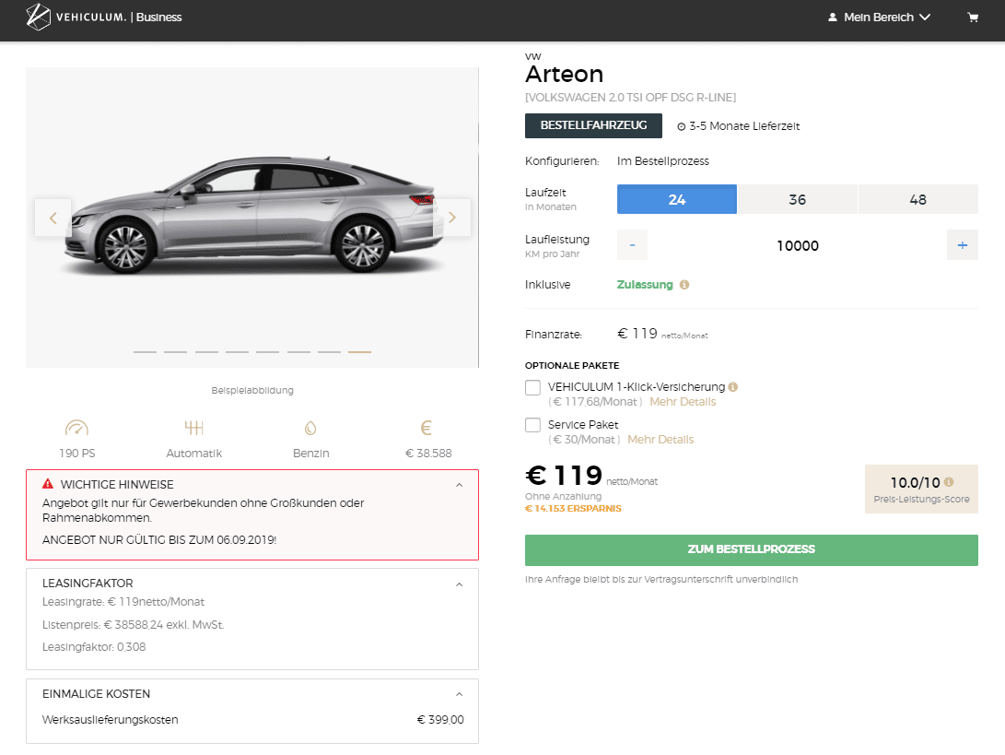This screenshot has width=1005, height=755.
Task: Click Werksauslieferungskosten € 399.00 amount
Action: coord(440,720)
